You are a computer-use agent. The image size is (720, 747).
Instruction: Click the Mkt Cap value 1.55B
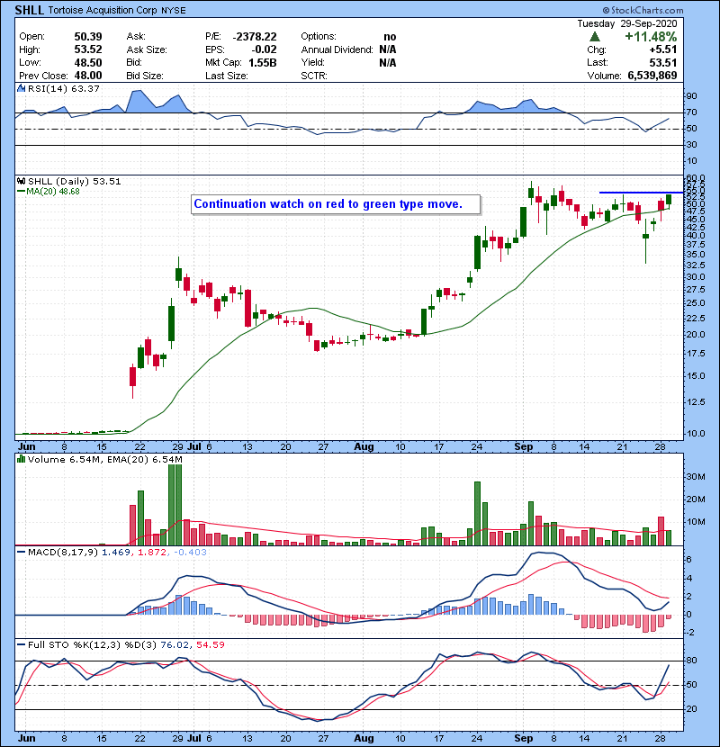262,62
